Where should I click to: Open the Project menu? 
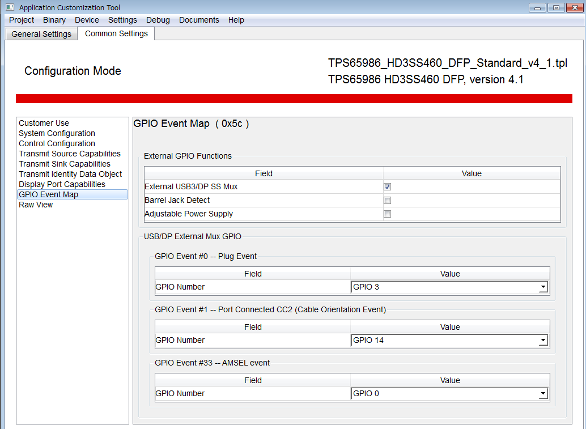point(22,20)
